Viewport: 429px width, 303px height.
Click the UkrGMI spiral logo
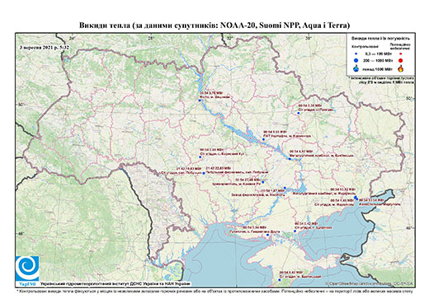(27, 268)
